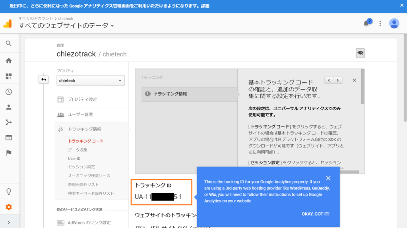Click OKAY, GOT IT! button

click(x=315, y=214)
